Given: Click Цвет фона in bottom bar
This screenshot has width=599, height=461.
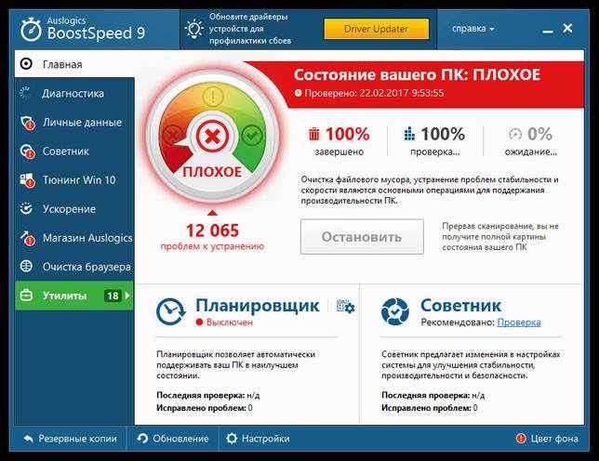Looking at the screenshot, I should [x=547, y=439].
